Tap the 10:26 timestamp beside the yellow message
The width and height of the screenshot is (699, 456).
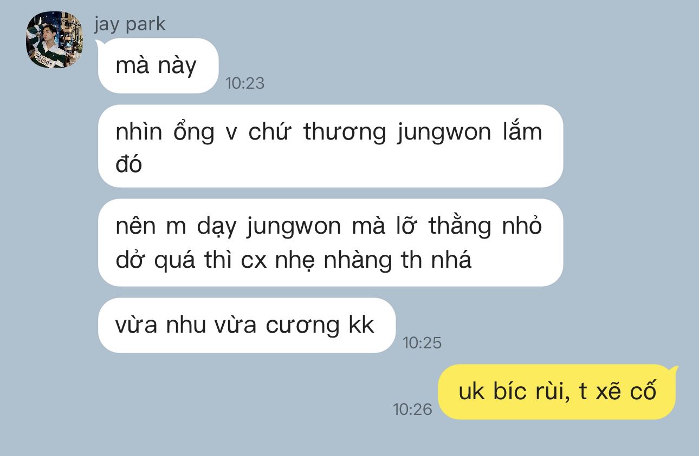coord(412,409)
